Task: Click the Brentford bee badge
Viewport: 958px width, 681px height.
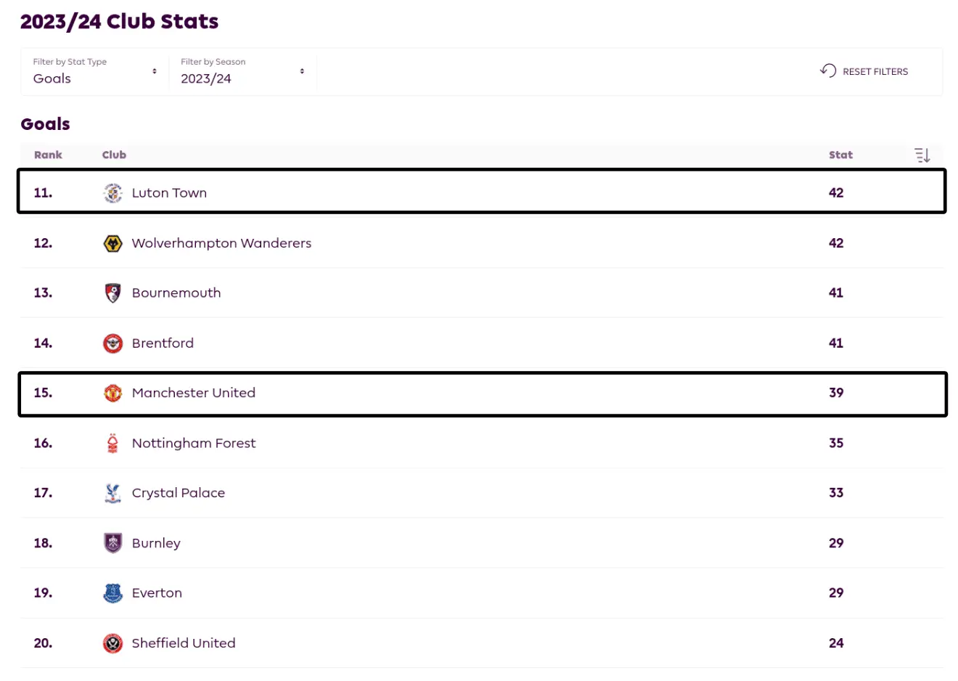Action: pyautogui.click(x=113, y=343)
